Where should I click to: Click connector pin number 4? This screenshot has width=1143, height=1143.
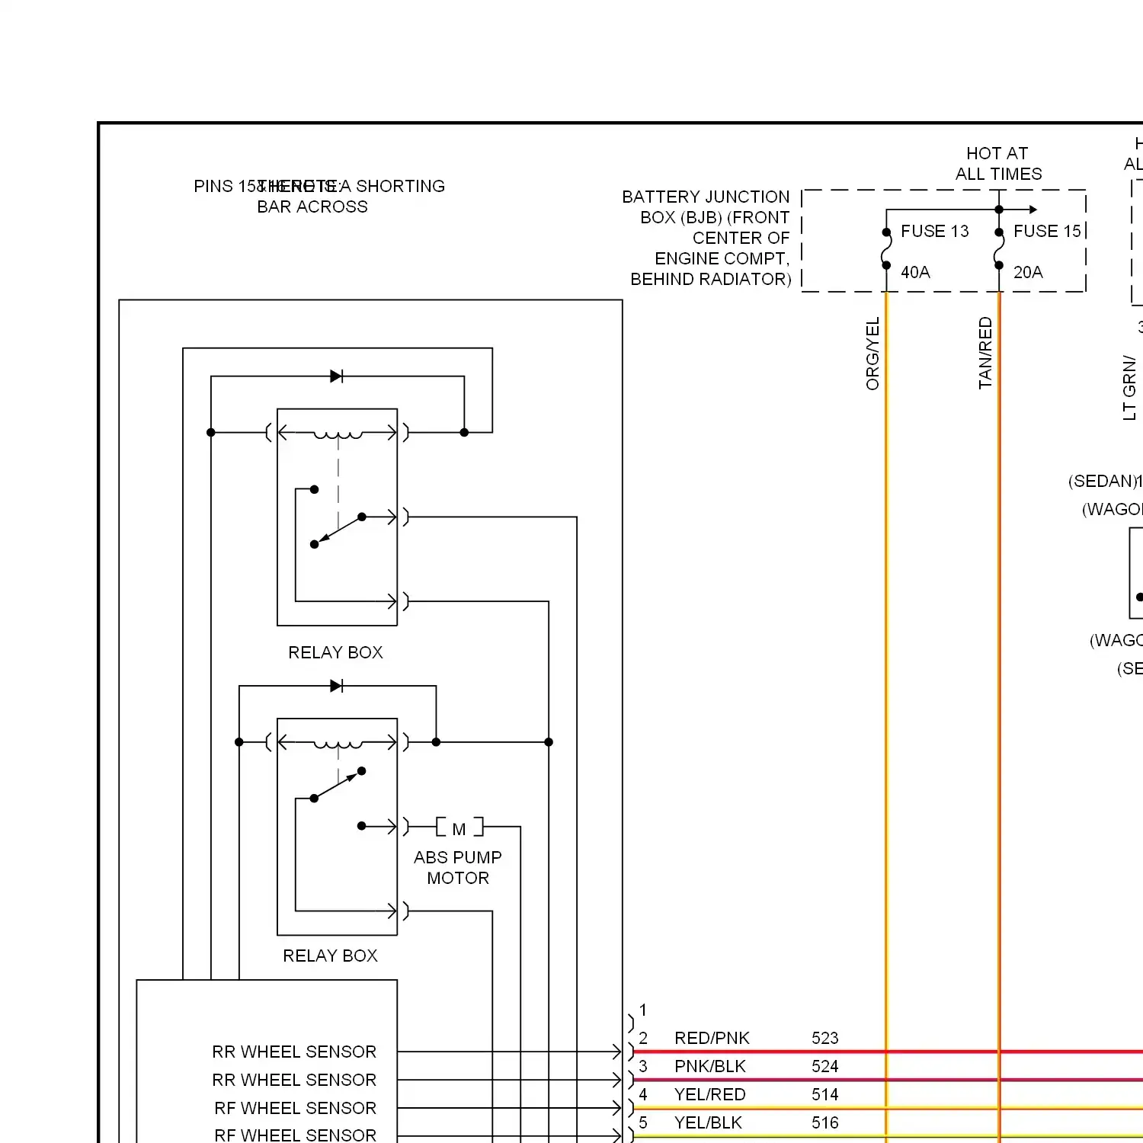coord(643,1094)
